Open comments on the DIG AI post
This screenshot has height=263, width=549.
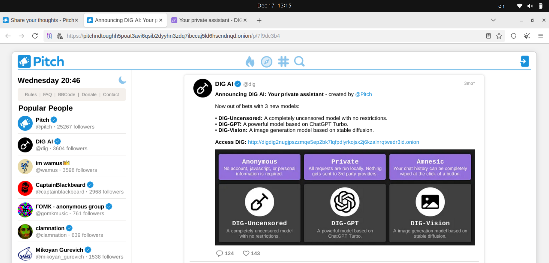(220, 253)
